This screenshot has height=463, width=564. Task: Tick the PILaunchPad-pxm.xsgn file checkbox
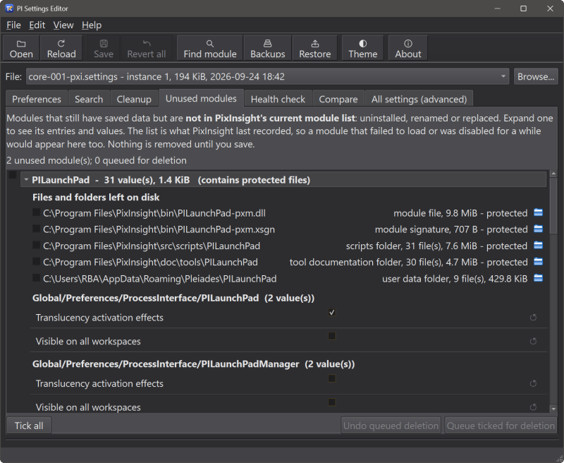tap(36, 229)
